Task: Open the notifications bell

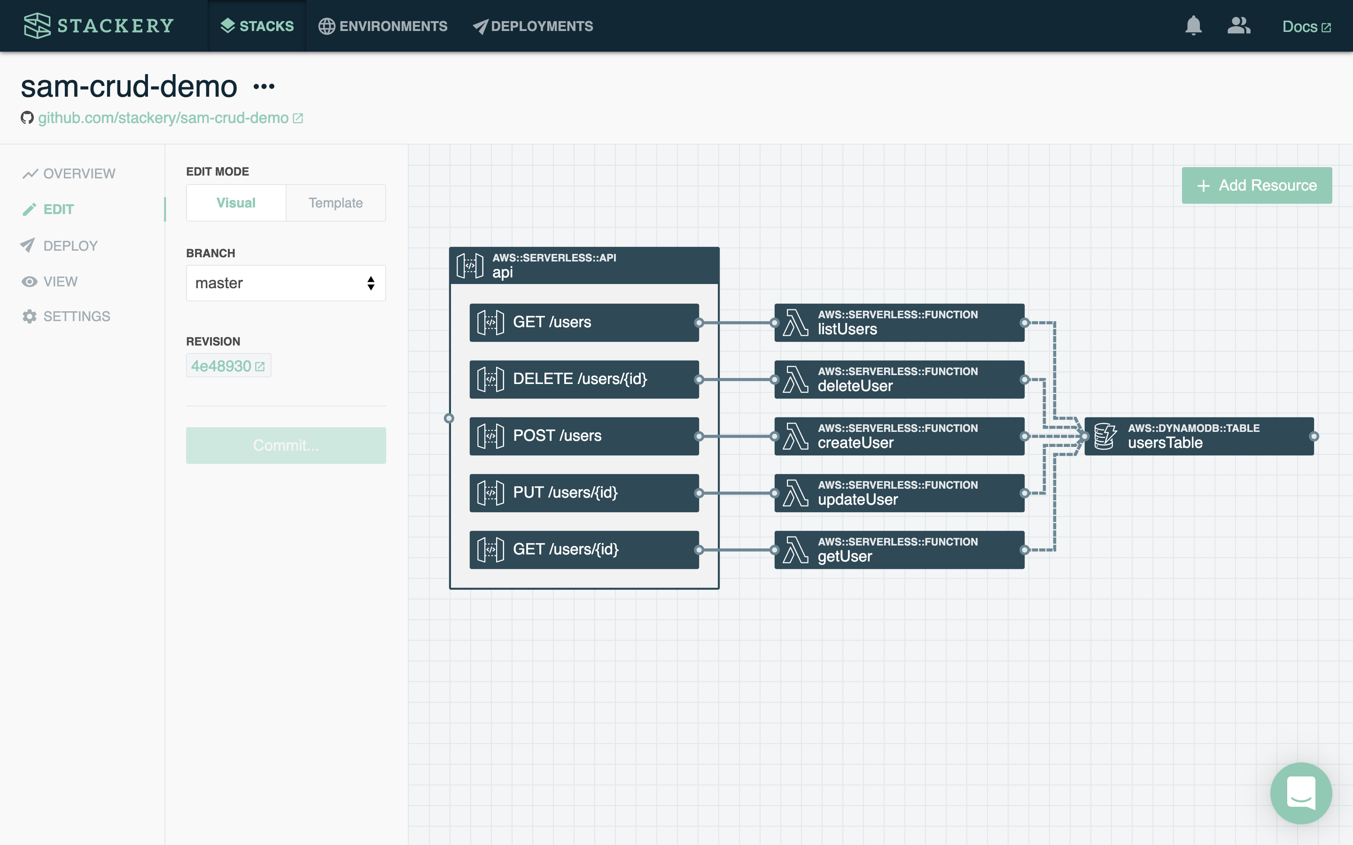Action: click(x=1193, y=26)
